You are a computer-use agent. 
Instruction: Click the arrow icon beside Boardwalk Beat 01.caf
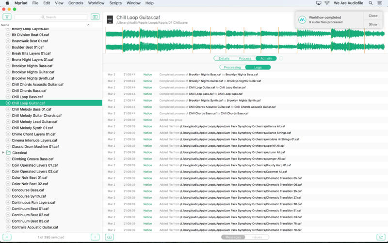pyautogui.click(x=8, y=41)
